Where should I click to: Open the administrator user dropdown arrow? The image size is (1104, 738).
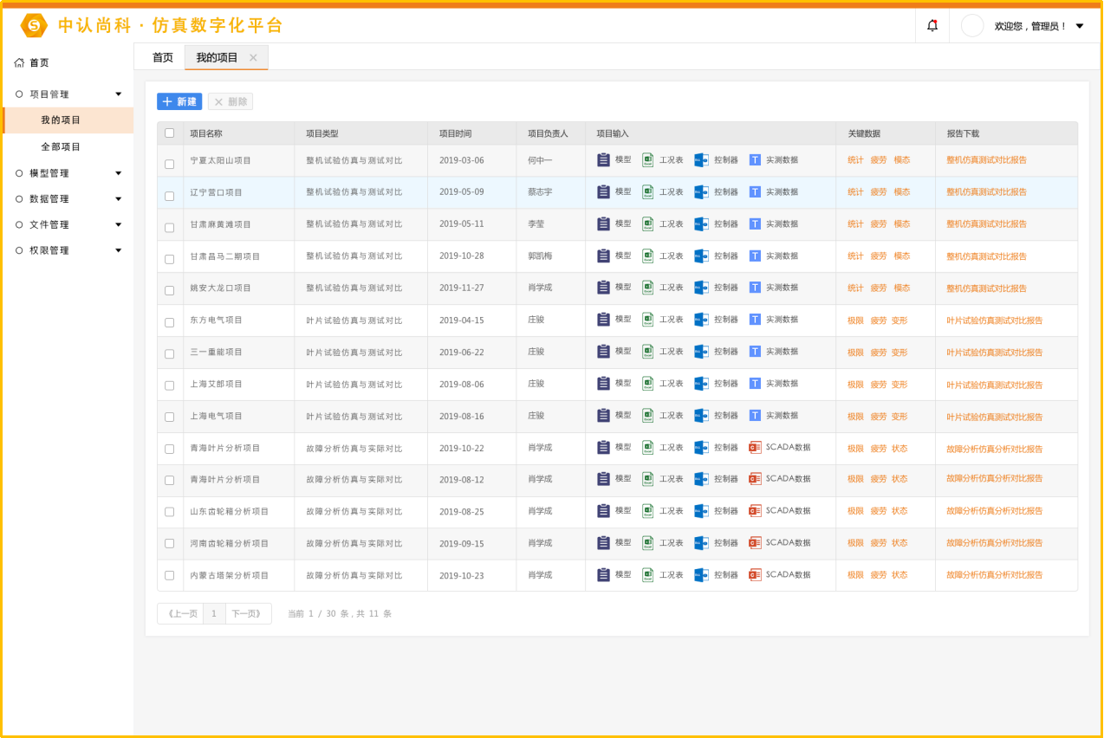tap(1080, 26)
